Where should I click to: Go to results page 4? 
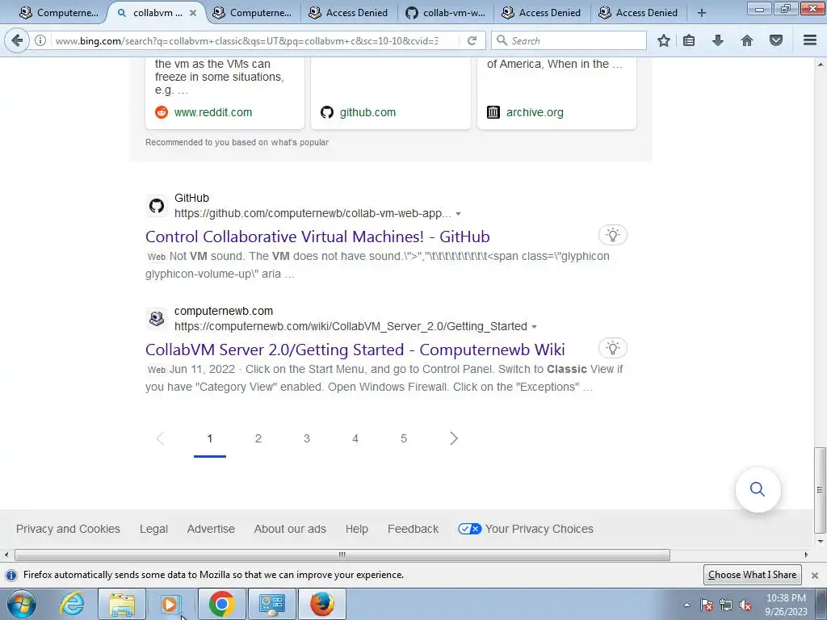355,438
